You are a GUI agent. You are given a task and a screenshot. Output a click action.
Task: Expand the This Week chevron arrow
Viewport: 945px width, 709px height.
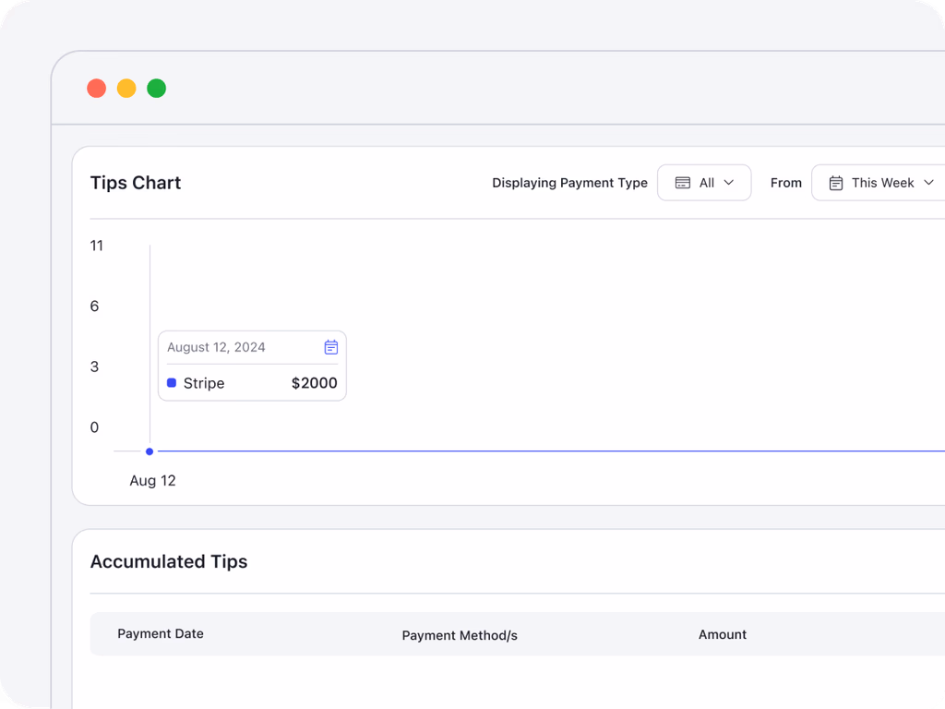click(928, 183)
